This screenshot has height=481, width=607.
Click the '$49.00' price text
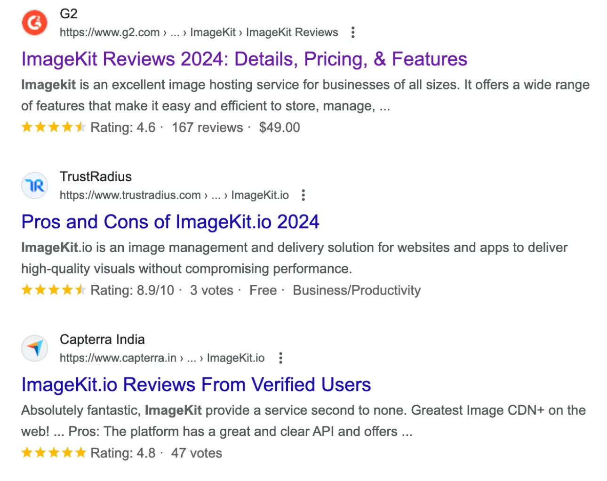point(280,128)
